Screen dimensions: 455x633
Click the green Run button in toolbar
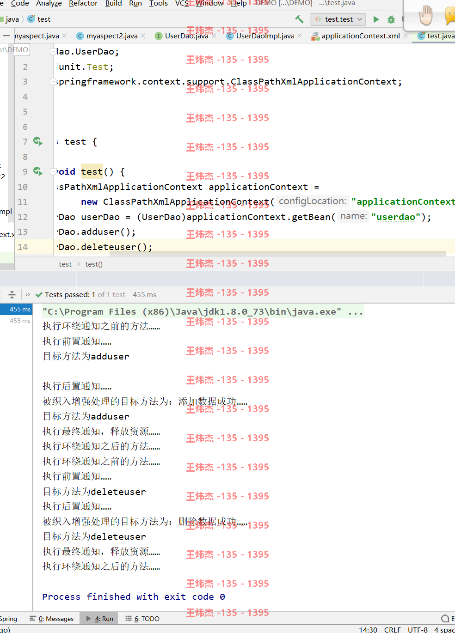[376, 19]
